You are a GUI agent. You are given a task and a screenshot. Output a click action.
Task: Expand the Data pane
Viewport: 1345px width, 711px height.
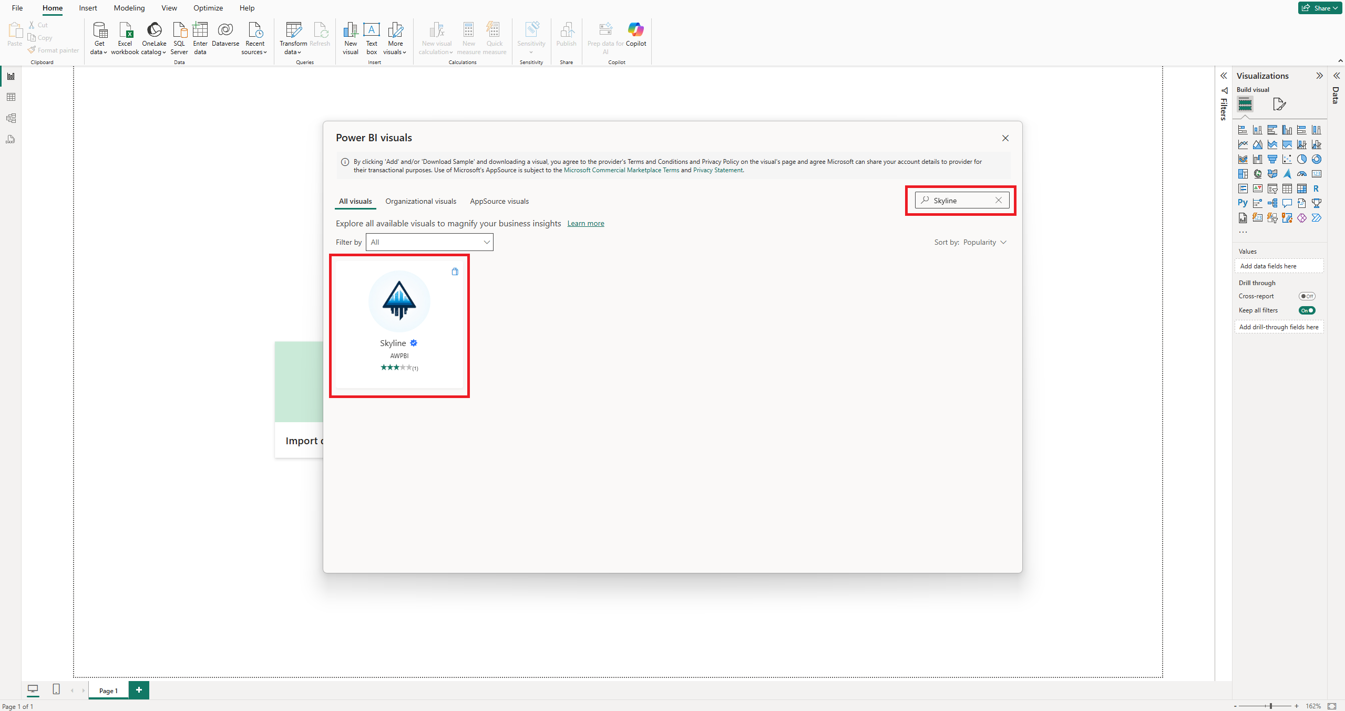pyautogui.click(x=1337, y=76)
